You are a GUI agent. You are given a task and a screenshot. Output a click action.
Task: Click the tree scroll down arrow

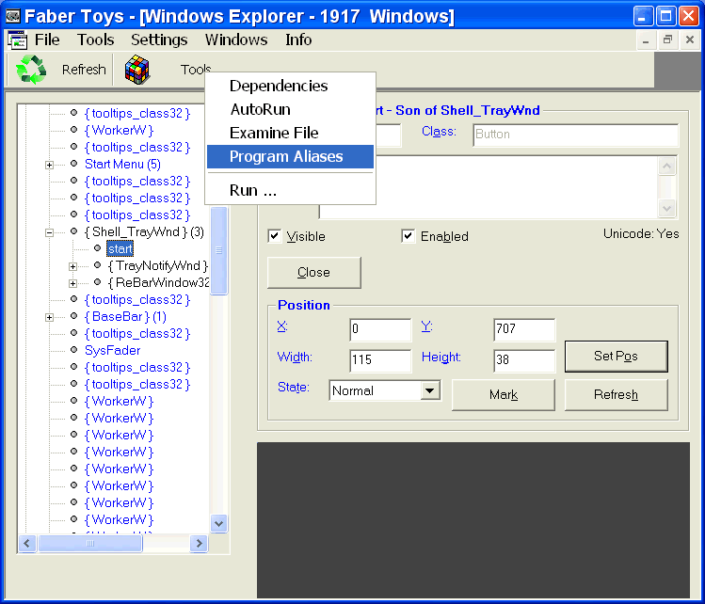[x=218, y=523]
